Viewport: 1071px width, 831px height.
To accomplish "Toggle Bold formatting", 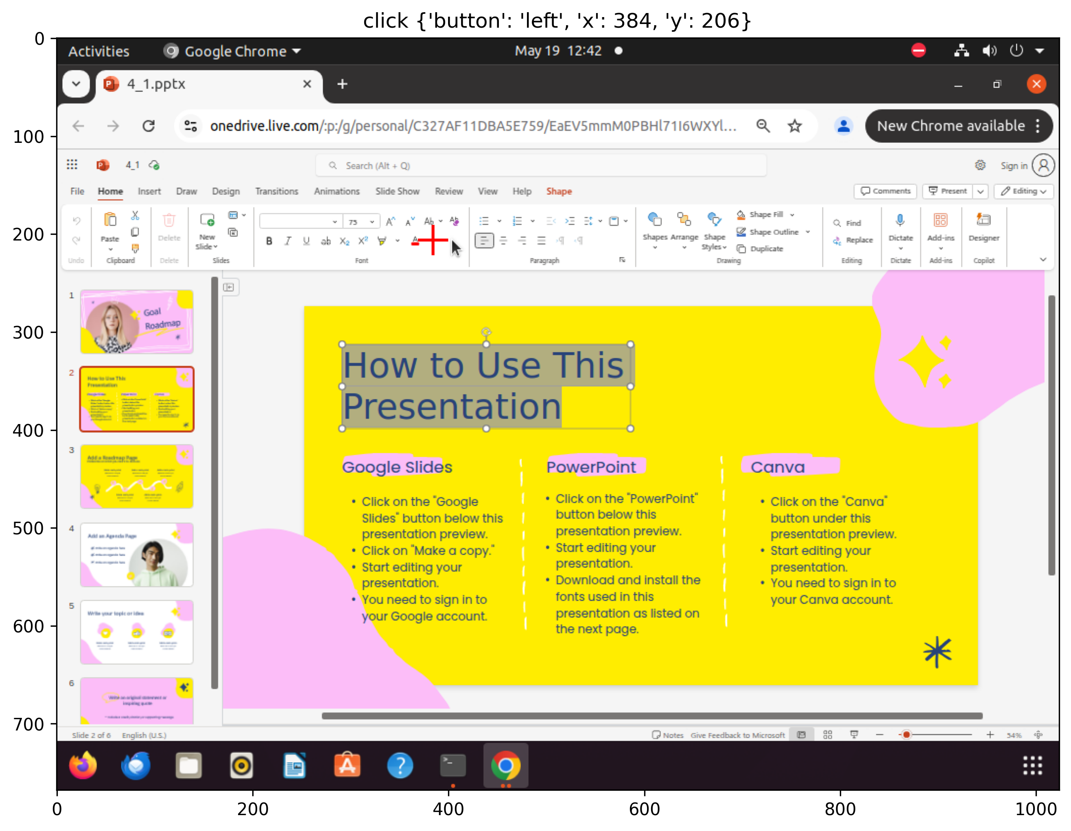I will pos(269,241).
